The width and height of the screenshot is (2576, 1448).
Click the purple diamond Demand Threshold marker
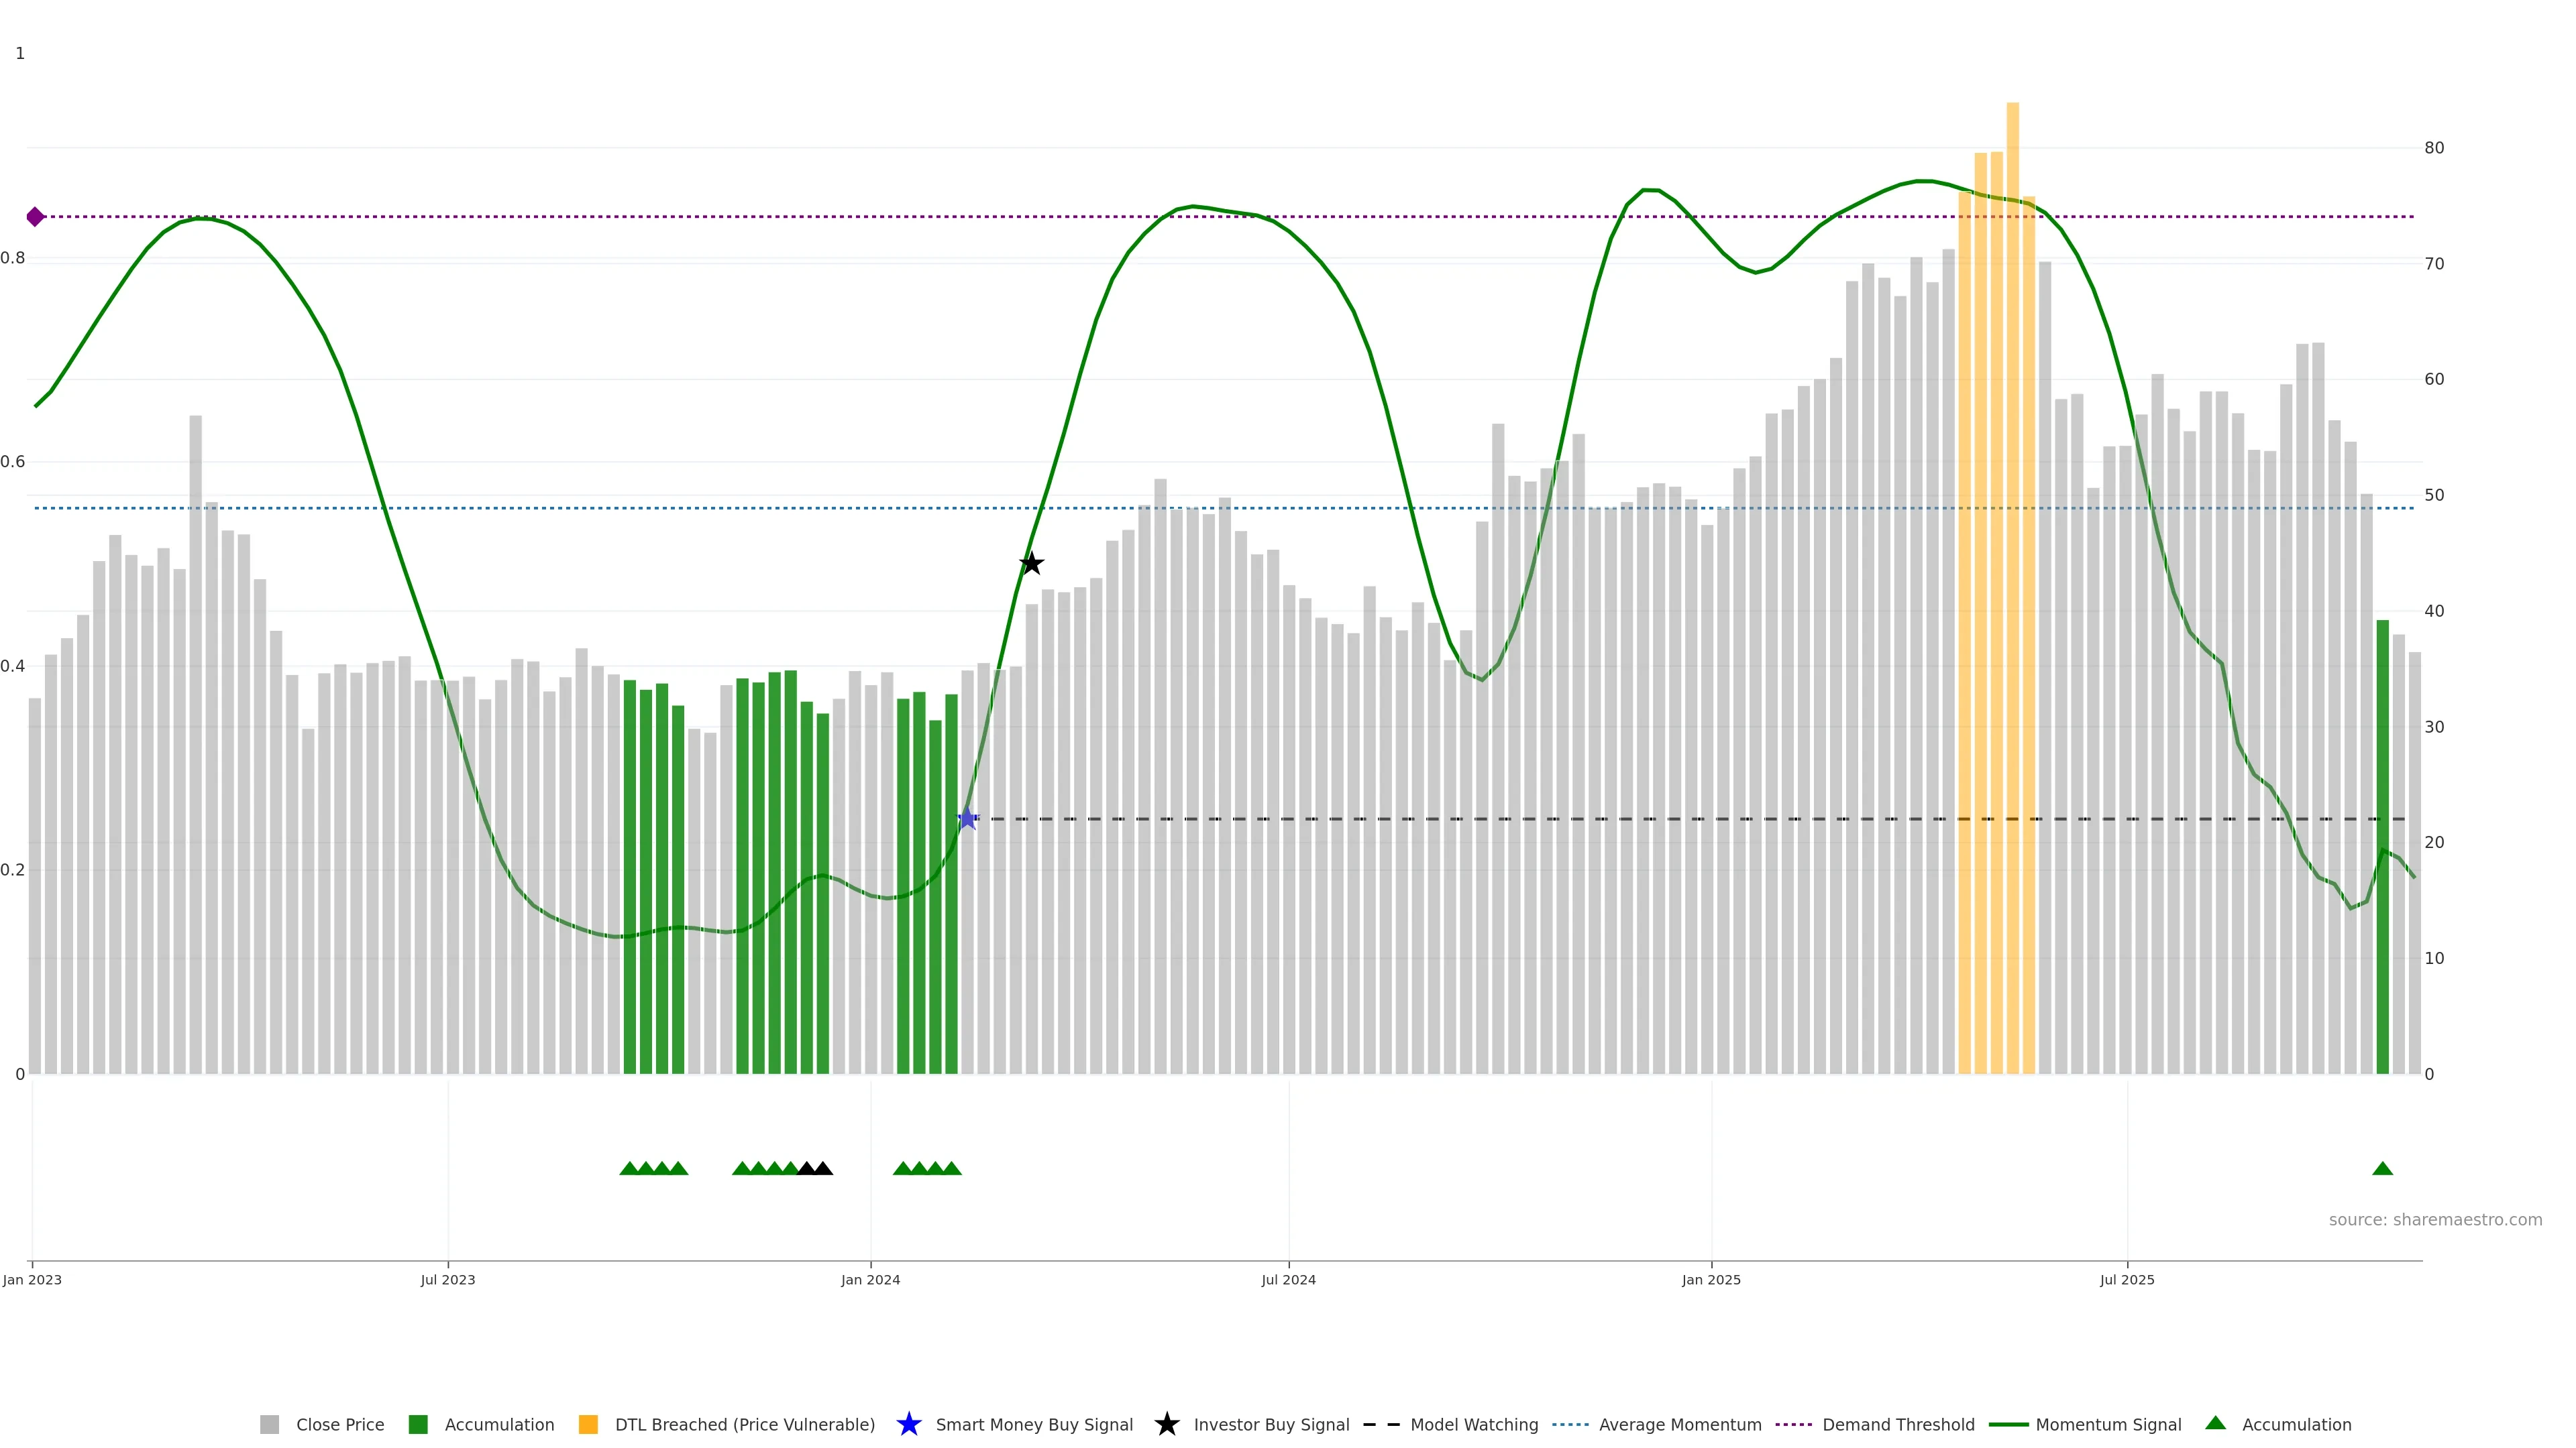coord(35,217)
